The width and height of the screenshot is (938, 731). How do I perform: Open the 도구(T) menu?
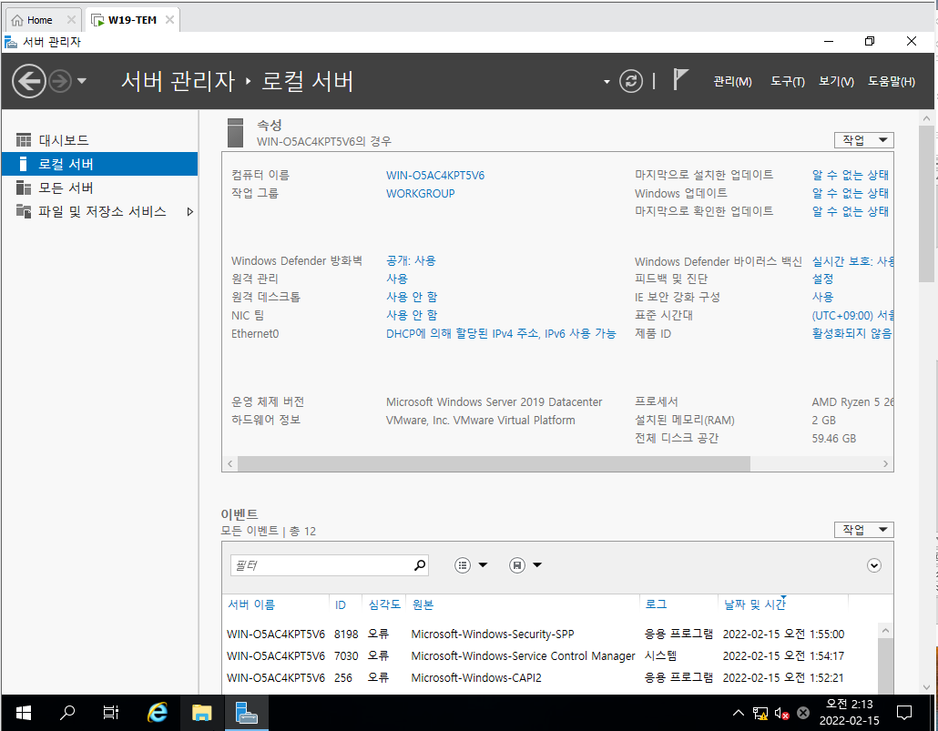click(x=787, y=81)
